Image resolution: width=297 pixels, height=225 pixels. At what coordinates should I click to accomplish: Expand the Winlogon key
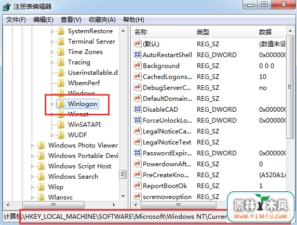(52, 104)
